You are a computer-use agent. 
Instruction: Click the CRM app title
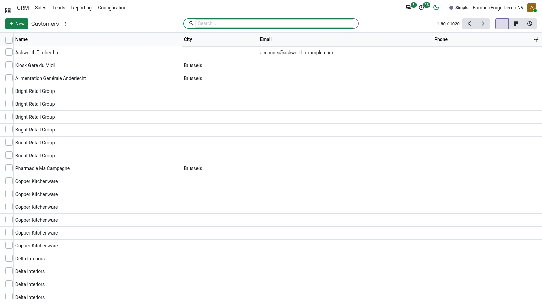point(23,8)
